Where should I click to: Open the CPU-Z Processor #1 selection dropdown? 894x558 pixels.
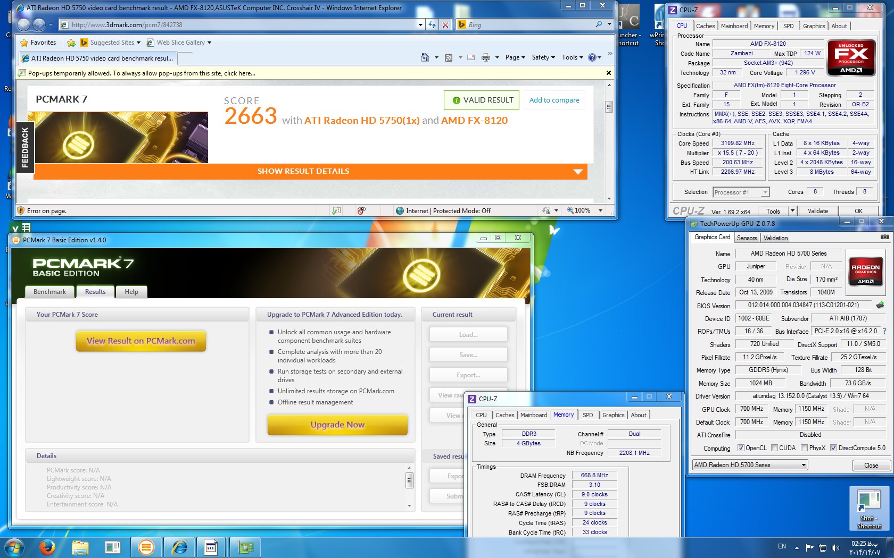(765, 192)
